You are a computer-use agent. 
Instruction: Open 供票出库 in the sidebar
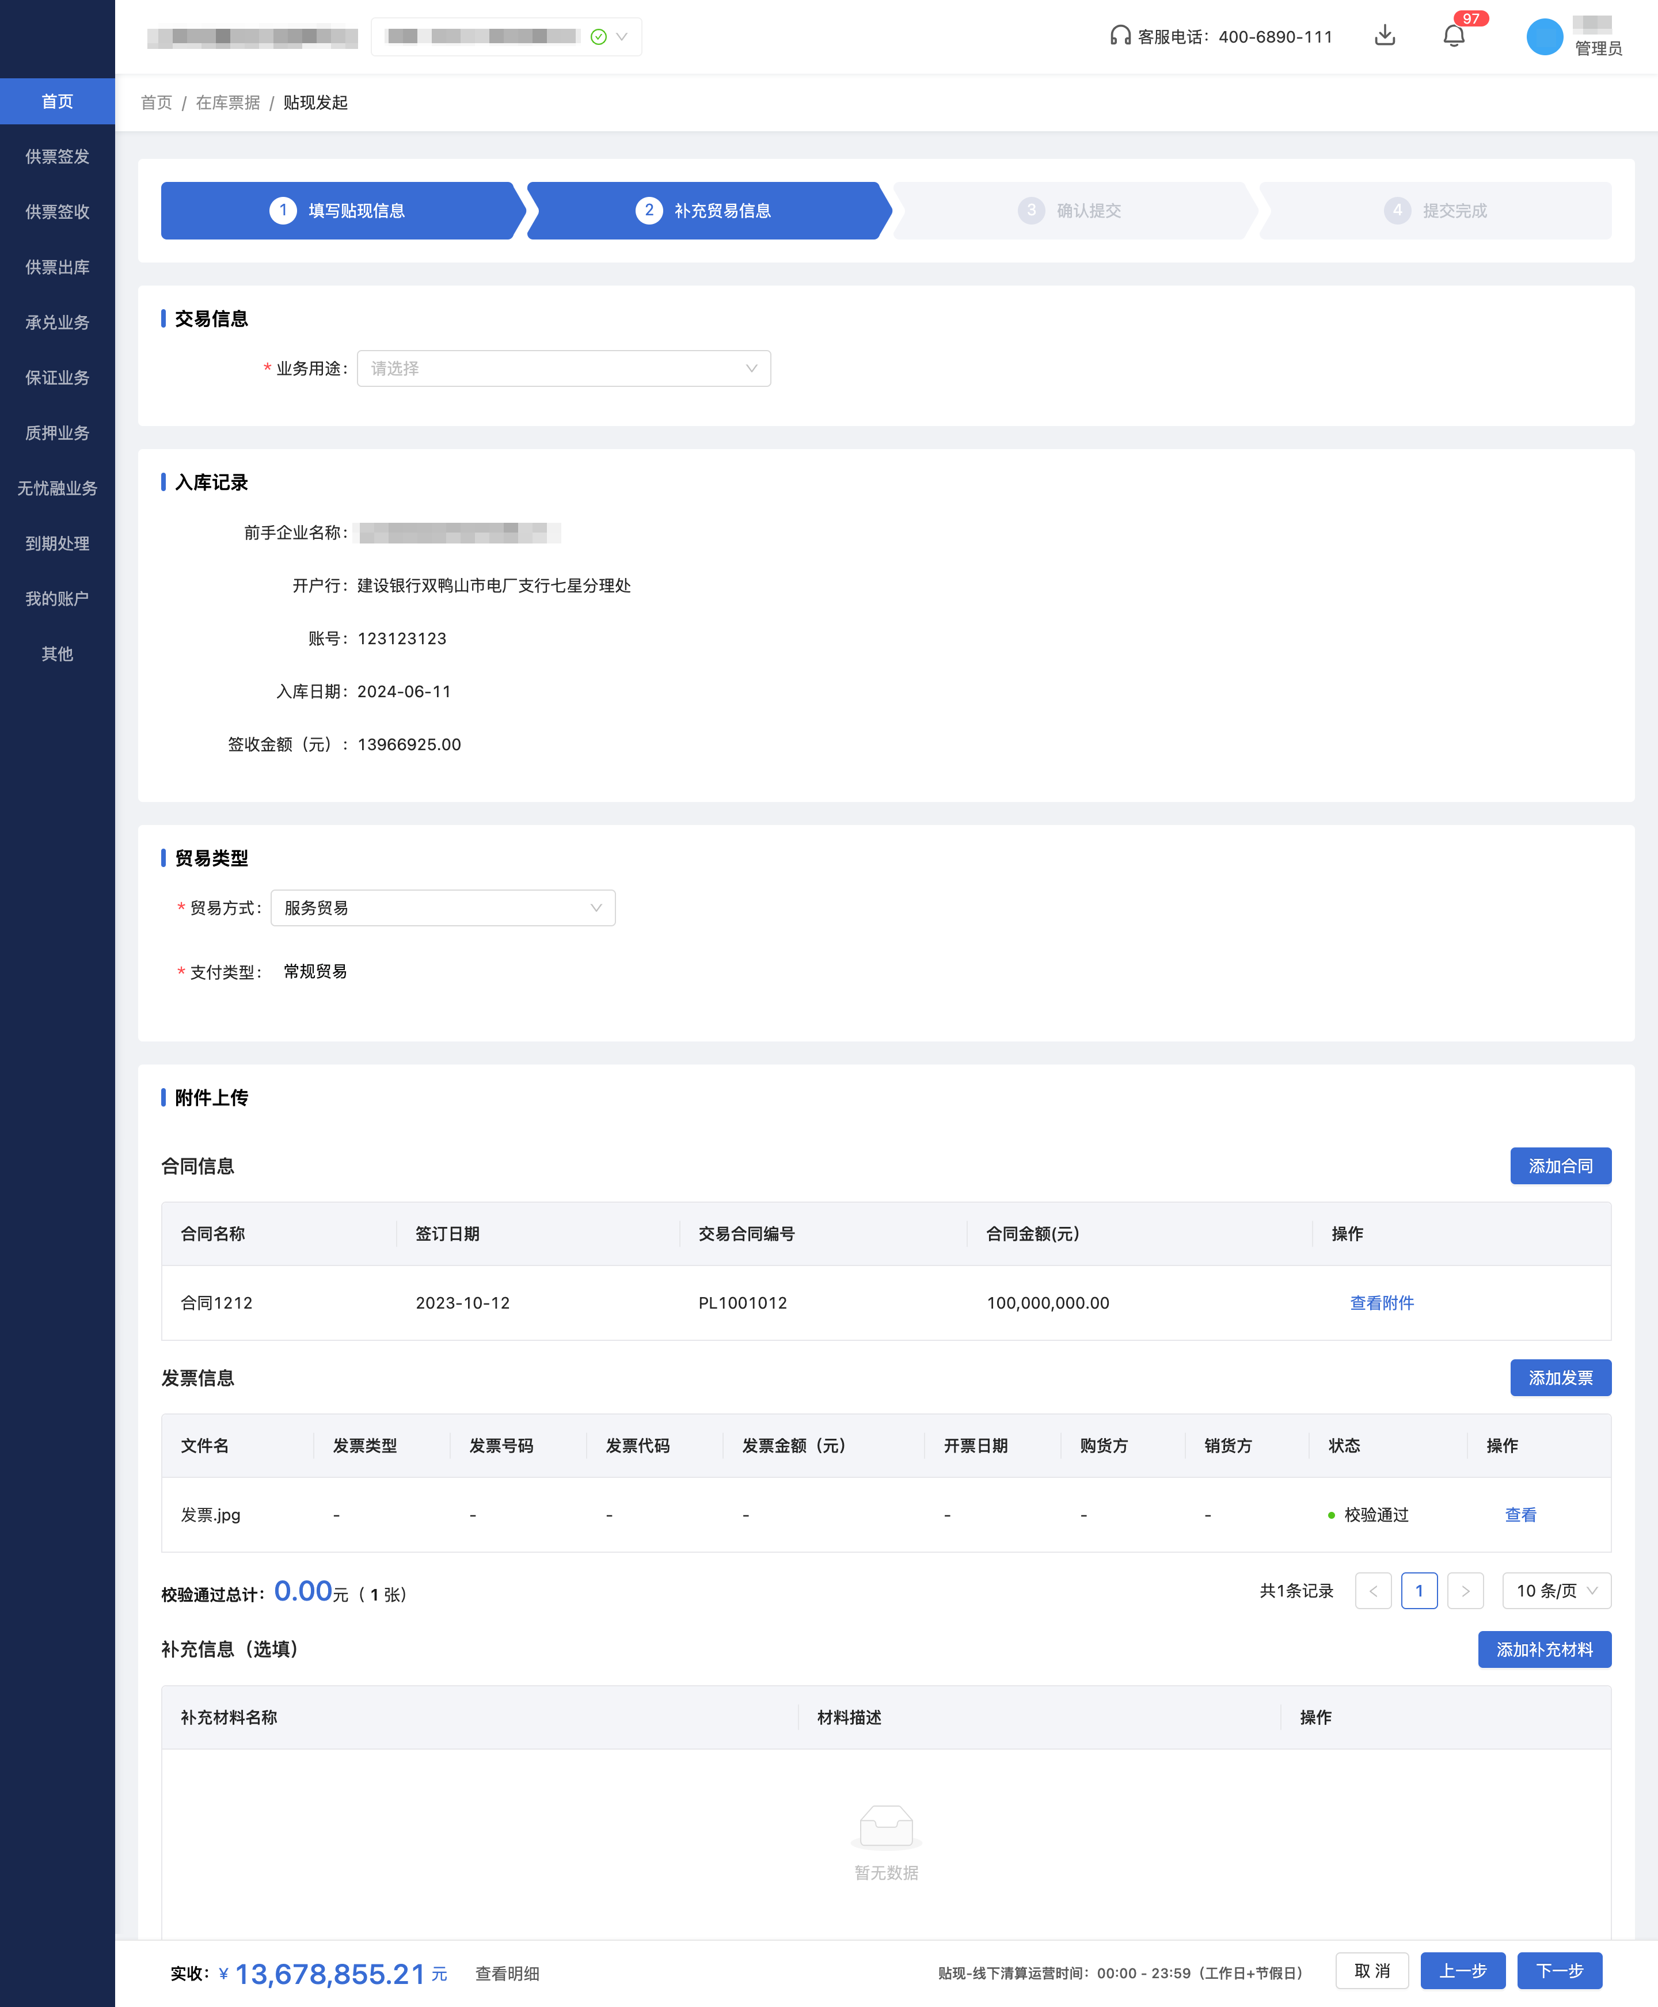(x=58, y=268)
